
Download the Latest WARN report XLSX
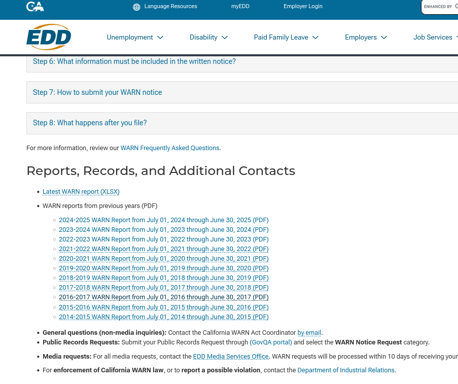(x=81, y=192)
